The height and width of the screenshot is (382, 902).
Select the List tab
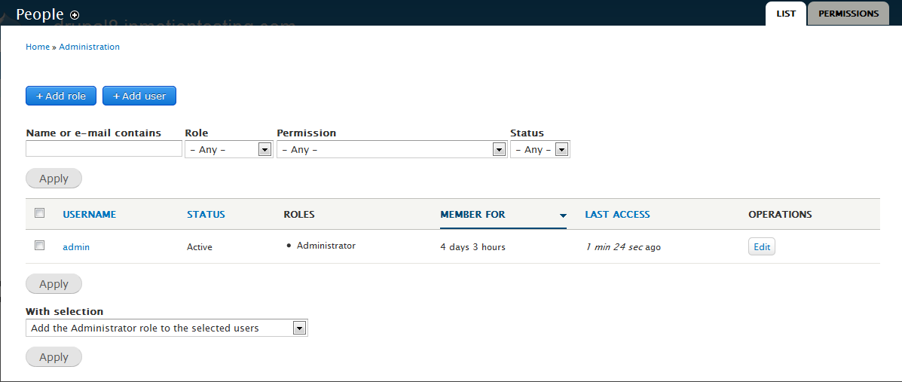click(786, 14)
